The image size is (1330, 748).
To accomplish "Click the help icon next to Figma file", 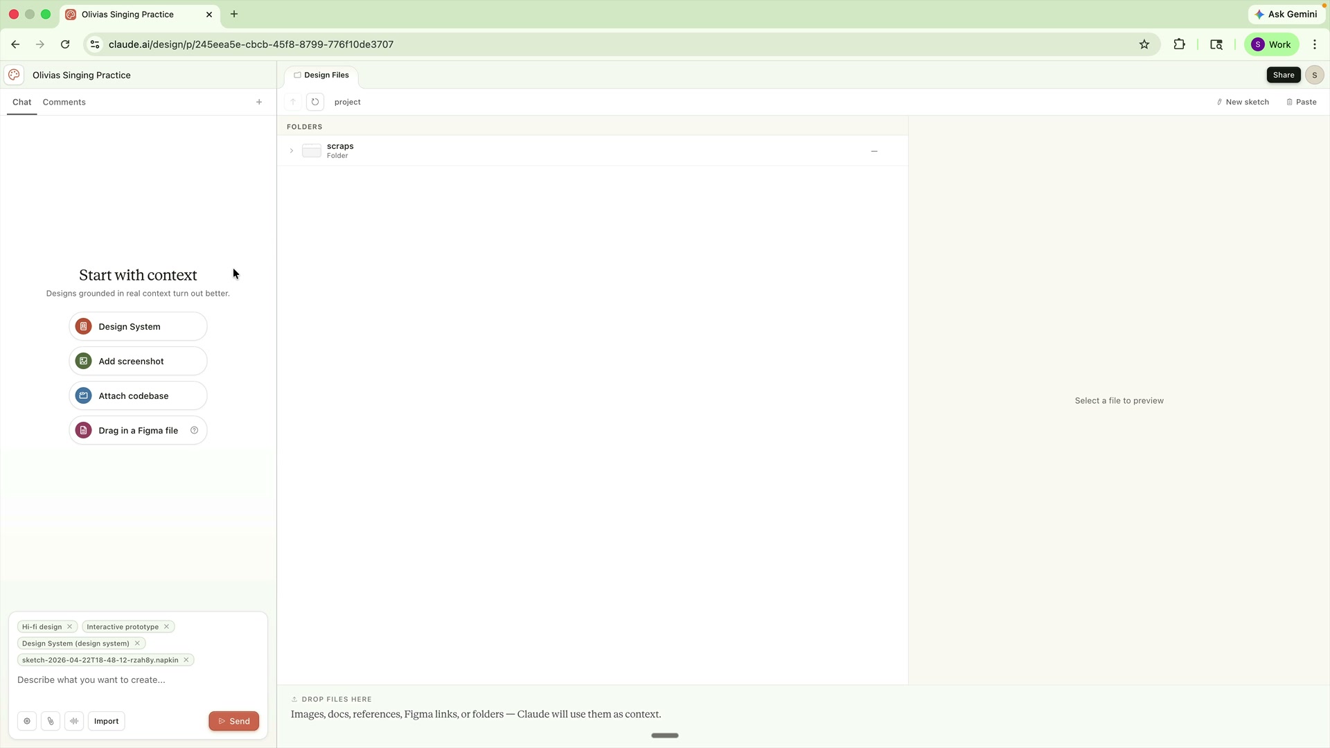I will click(195, 430).
